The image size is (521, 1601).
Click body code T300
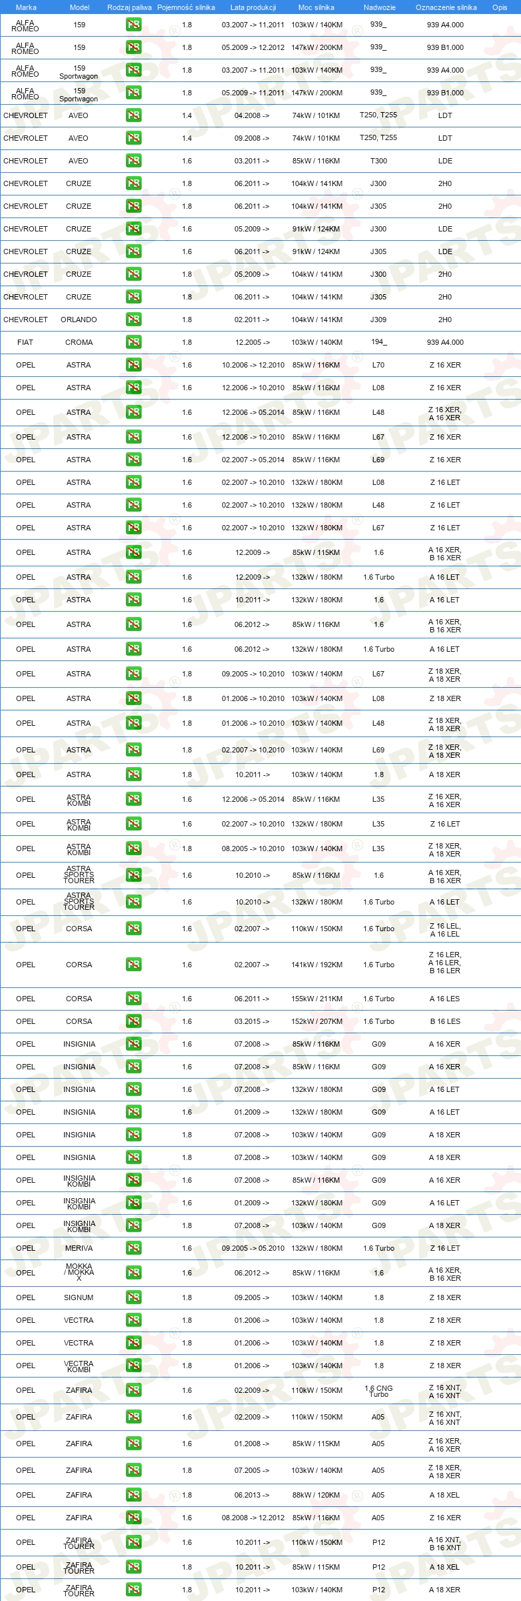click(378, 161)
